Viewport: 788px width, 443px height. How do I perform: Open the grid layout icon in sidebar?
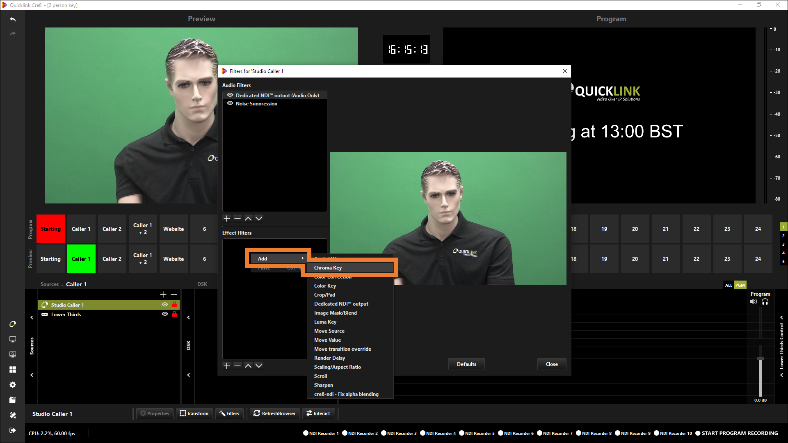(x=13, y=370)
